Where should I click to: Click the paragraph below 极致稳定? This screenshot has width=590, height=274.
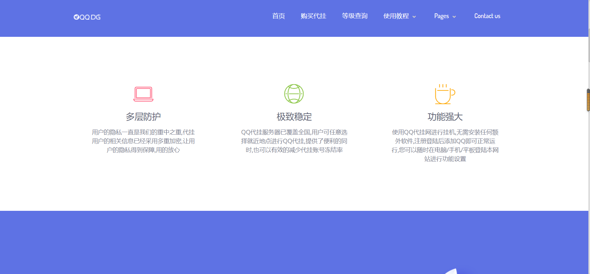point(294,141)
